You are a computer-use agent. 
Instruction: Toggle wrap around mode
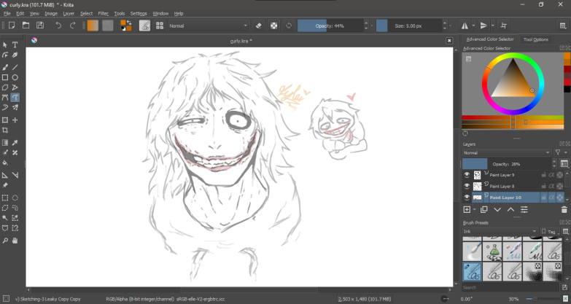pyautogui.click(x=504, y=26)
